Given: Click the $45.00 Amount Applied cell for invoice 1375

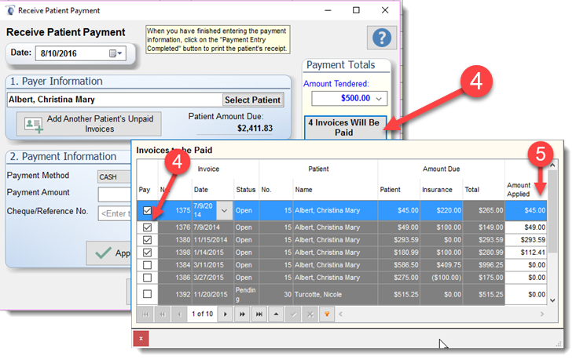Looking at the screenshot, I should tap(526, 210).
